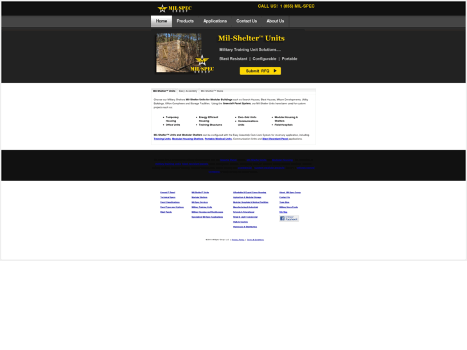Open Blast Panels footer link
This screenshot has height=350, width=467.
pos(166,212)
